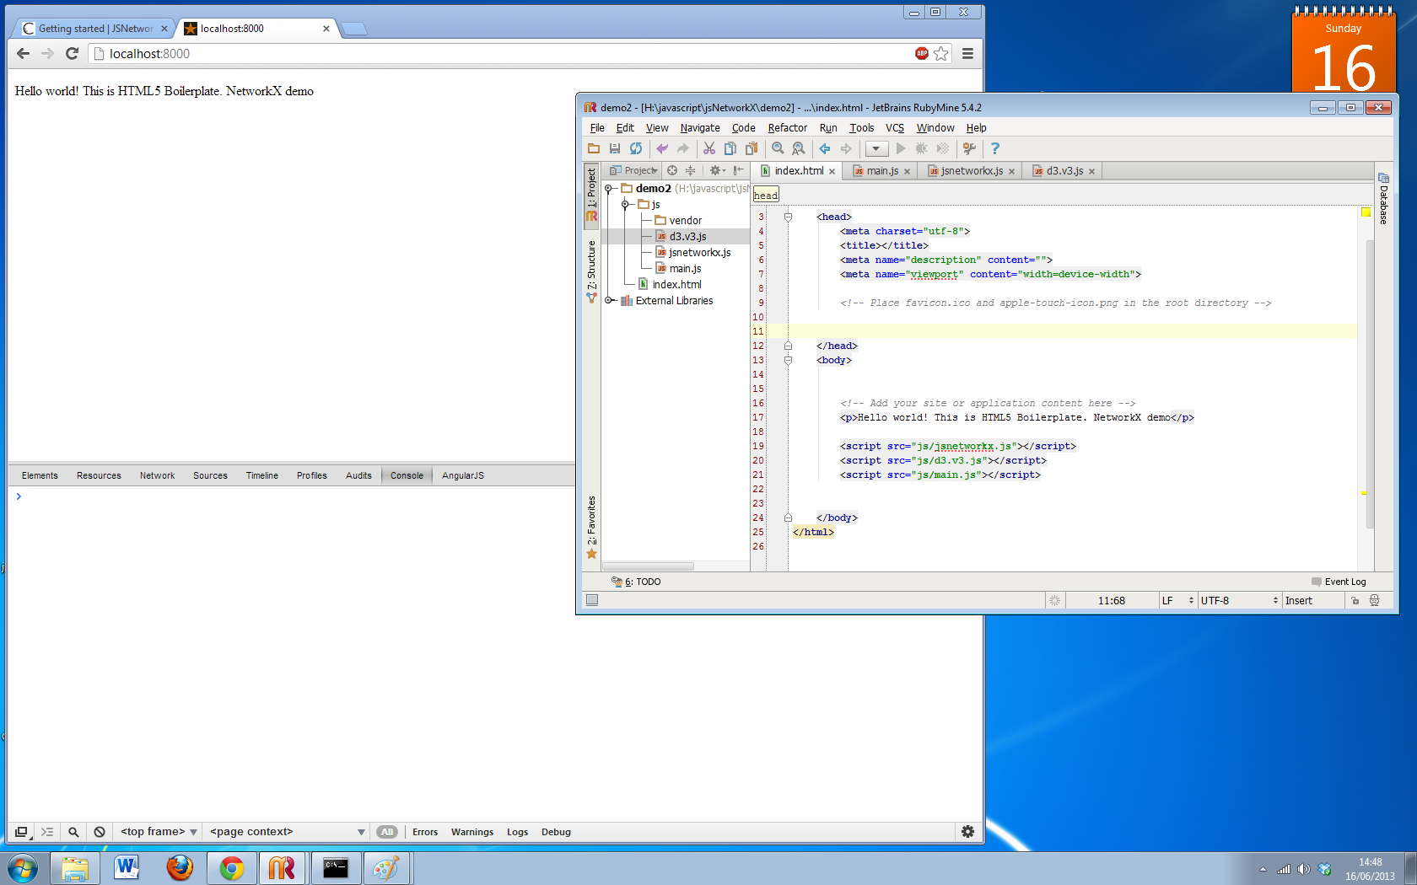Click the purple Undo arrow icon
Viewport: 1417px width, 885px height.
(x=662, y=148)
